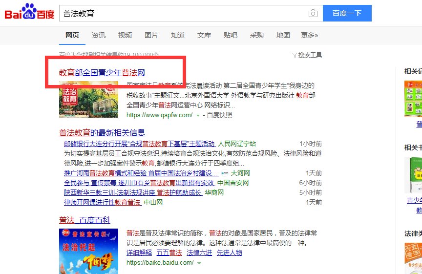Open the 先进人物 sublink
422x274 pixels.
click(x=230, y=253)
